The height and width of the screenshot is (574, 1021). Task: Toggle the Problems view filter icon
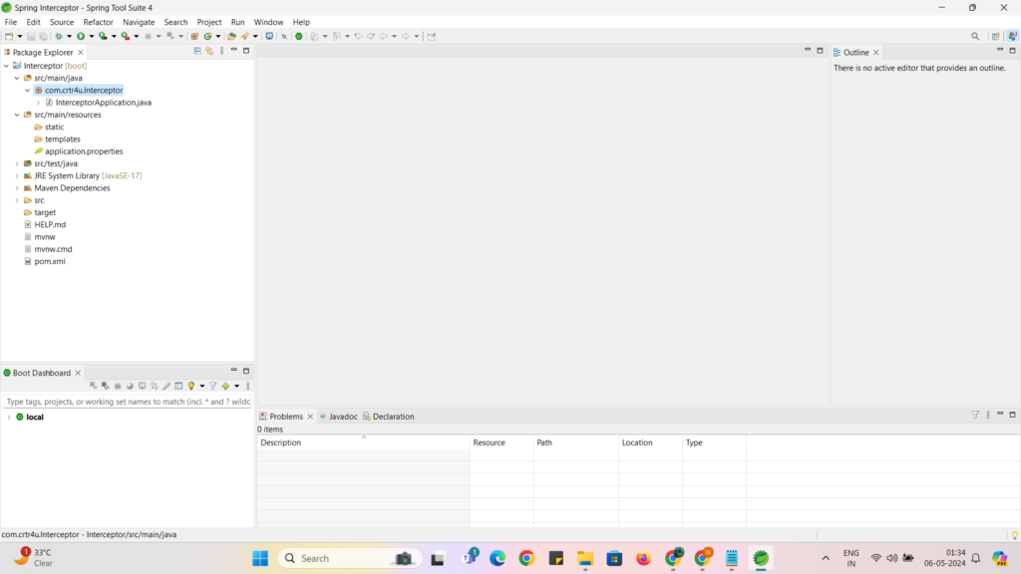click(975, 415)
